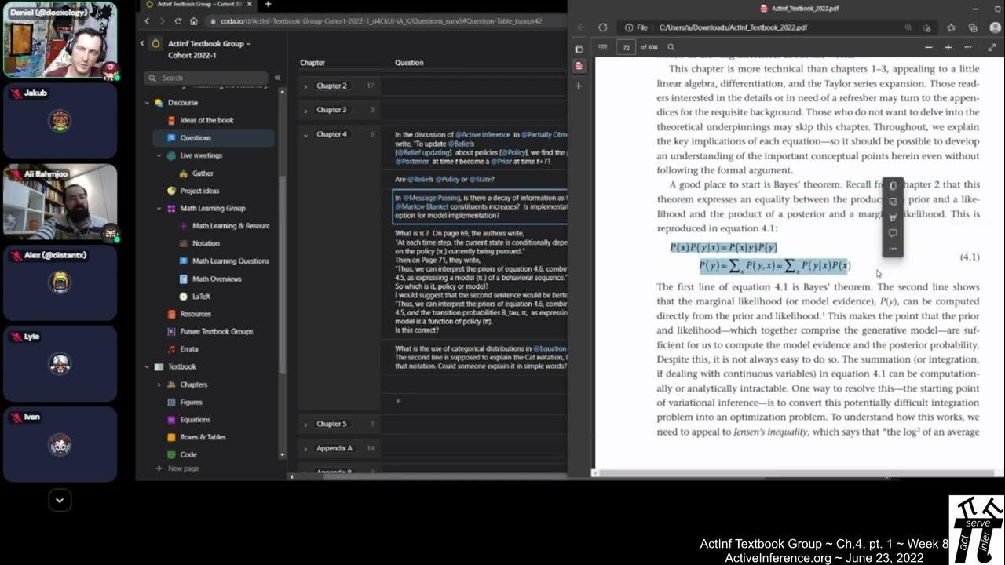This screenshot has width=1005, height=565.
Task: Open the Edge vertical tabs pane
Action: (x=579, y=48)
